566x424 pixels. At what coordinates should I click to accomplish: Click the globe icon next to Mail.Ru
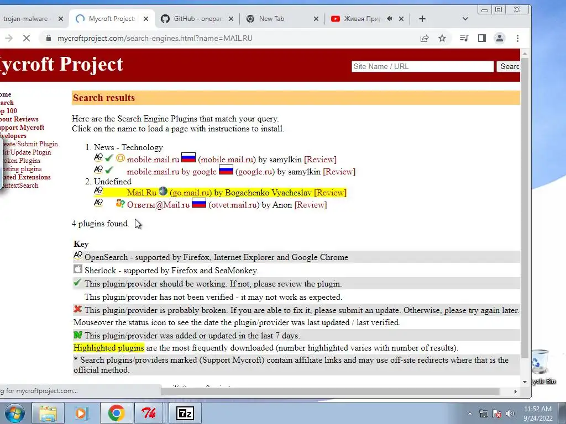163,190
